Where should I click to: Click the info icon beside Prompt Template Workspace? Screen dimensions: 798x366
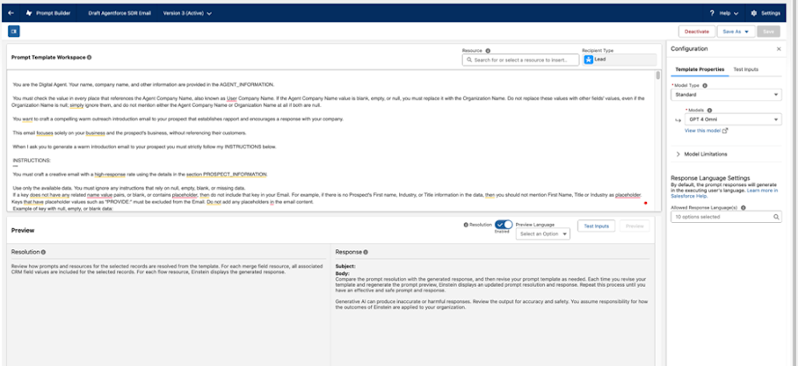89,57
